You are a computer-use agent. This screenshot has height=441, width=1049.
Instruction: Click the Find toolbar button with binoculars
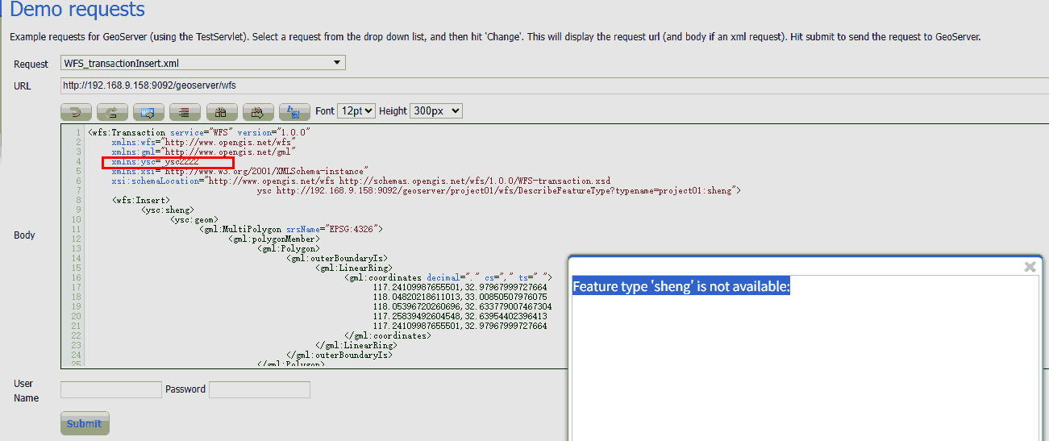point(222,112)
